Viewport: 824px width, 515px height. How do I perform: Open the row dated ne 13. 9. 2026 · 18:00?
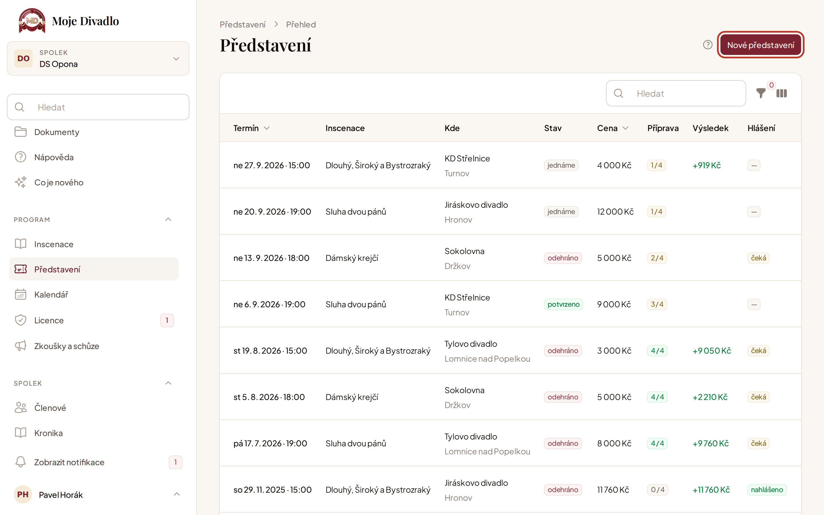pos(510,258)
